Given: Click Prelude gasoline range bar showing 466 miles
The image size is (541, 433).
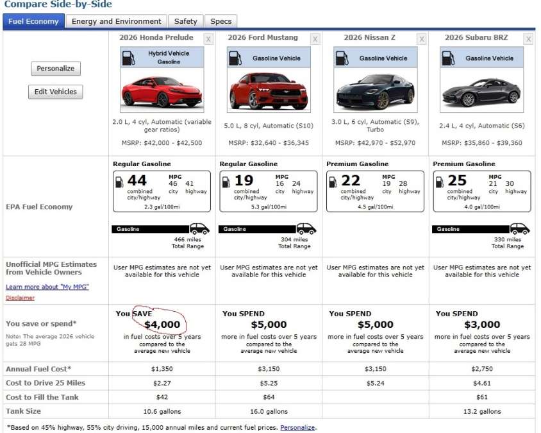Looking at the screenshot, I should point(151,229).
